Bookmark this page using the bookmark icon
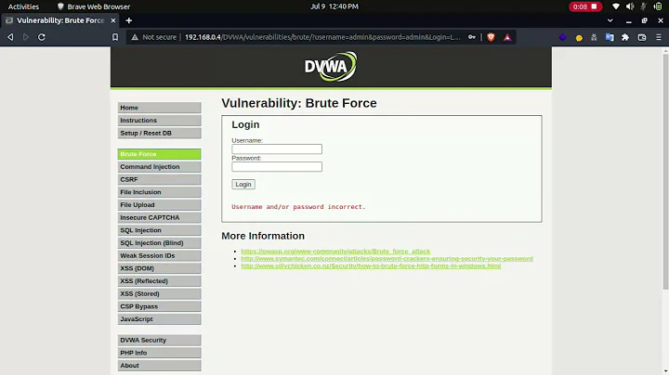Viewport: 669px width, 375px height. click(x=115, y=37)
